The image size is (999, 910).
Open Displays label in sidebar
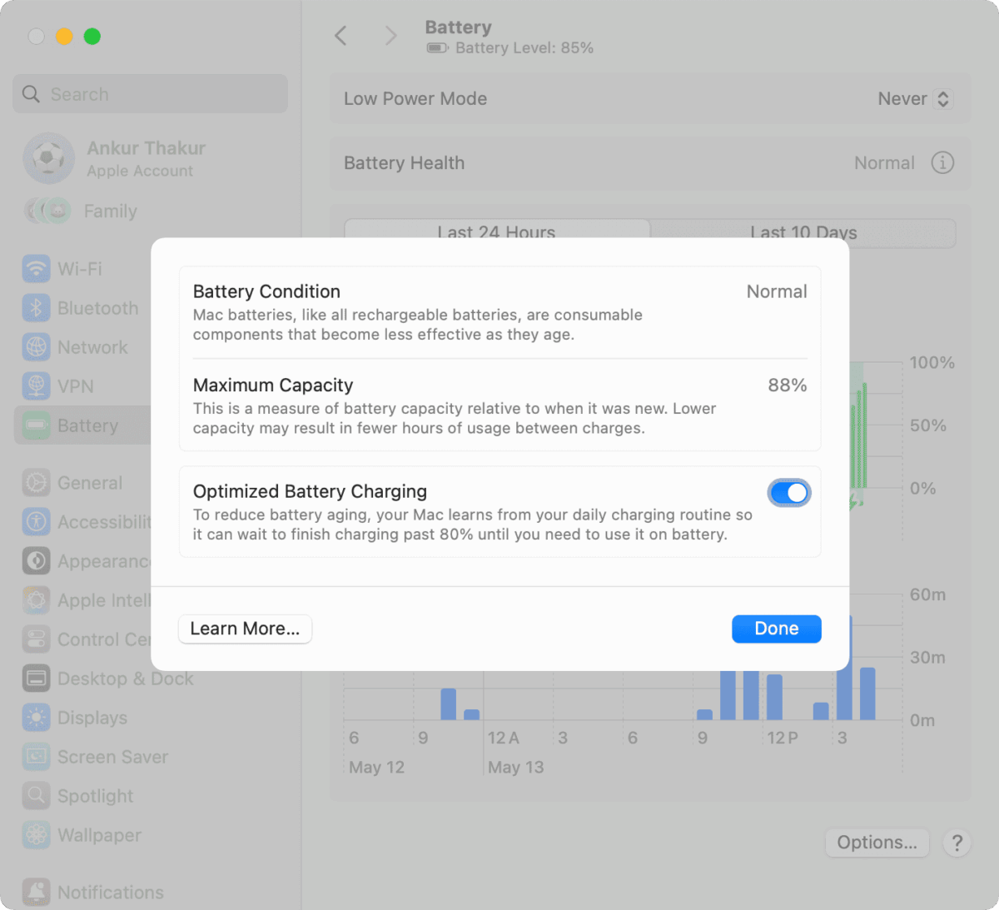(92, 718)
